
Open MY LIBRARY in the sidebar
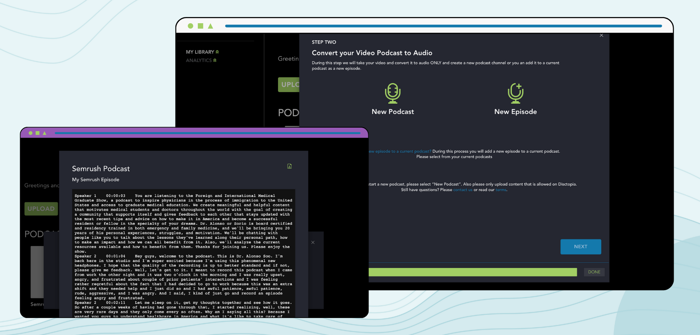[x=200, y=52]
